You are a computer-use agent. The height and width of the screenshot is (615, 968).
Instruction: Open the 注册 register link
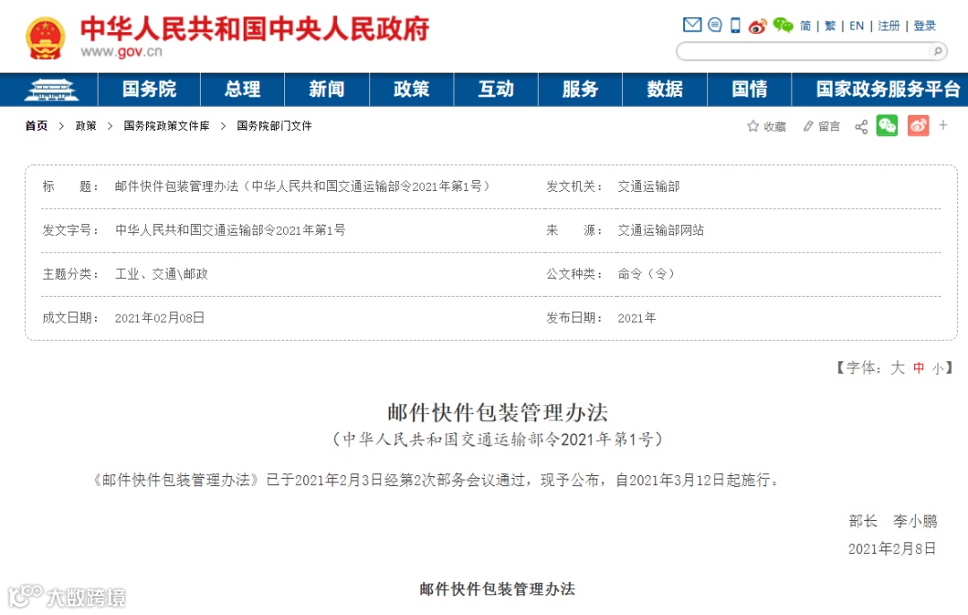coord(888,26)
